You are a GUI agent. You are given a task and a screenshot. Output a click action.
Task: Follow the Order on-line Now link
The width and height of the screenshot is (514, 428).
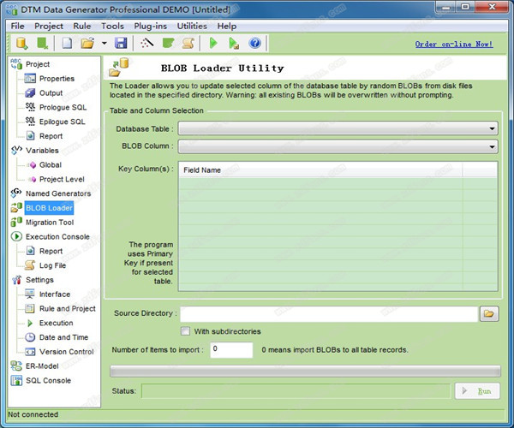454,44
